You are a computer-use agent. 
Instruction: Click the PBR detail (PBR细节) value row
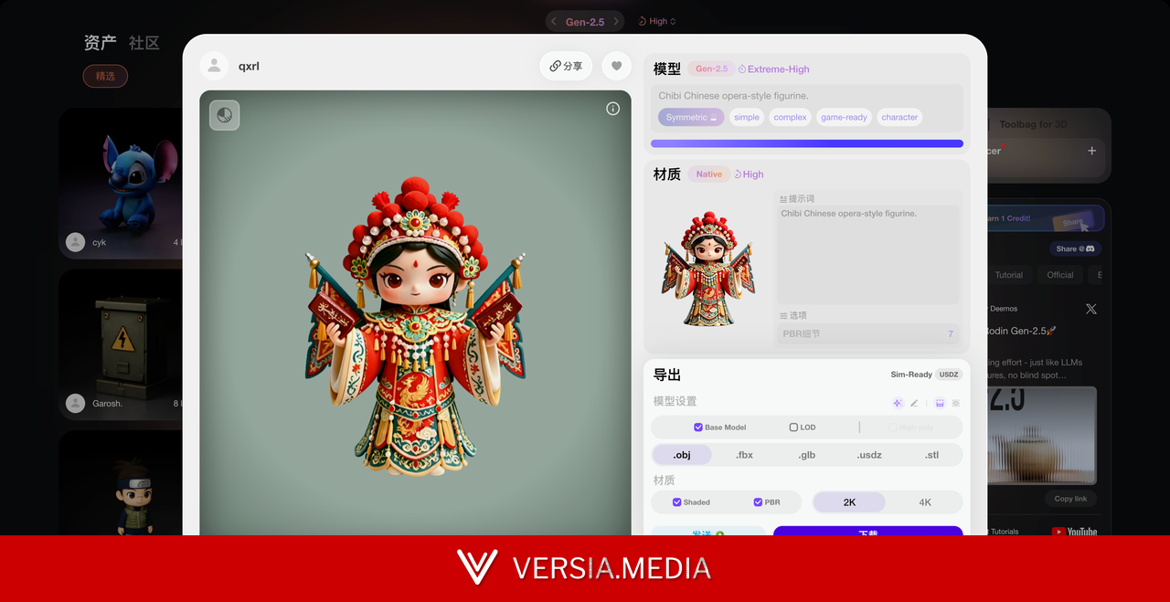coord(867,333)
